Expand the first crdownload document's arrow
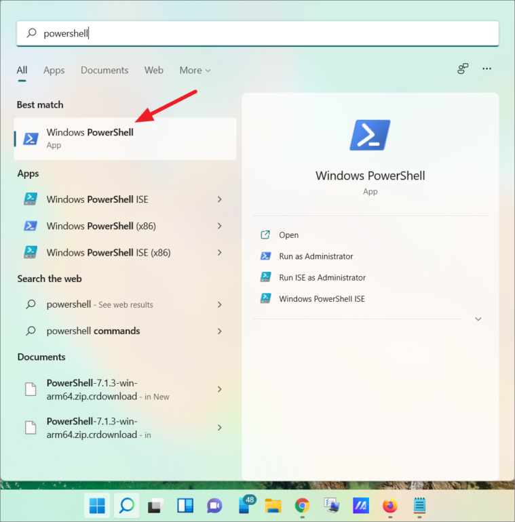The width and height of the screenshot is (515, 522). click(220, 389)
